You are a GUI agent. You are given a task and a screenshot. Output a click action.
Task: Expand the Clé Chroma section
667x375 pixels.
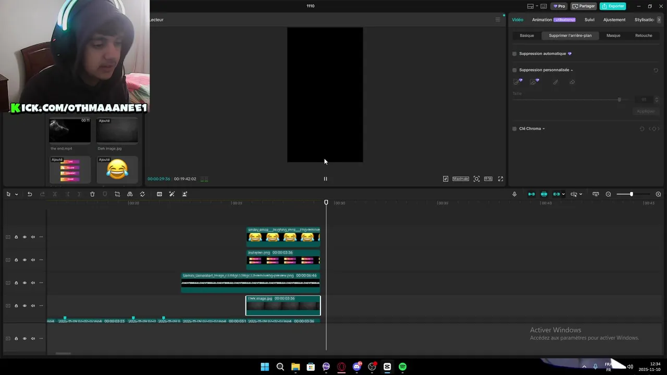pos(544,129)
